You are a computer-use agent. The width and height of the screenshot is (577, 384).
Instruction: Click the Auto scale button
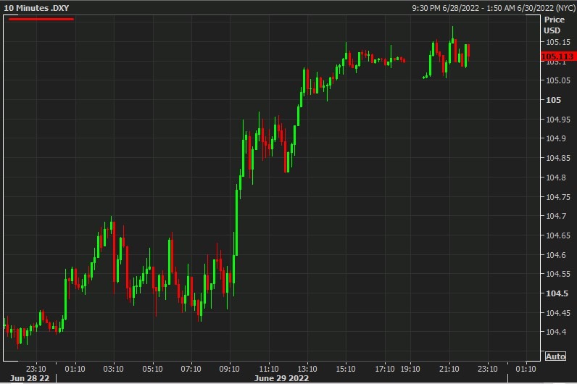[x=555, y=356]
